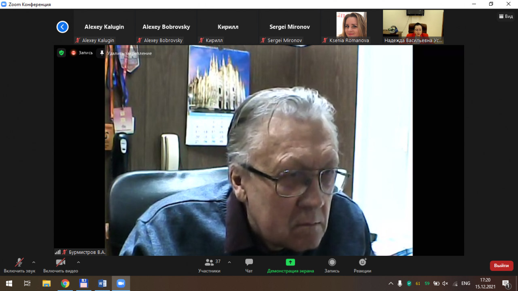This screenshot has height=291, width=518.
Task: Expand video options arrow beside camera
Action: click(x=79, y=262)
